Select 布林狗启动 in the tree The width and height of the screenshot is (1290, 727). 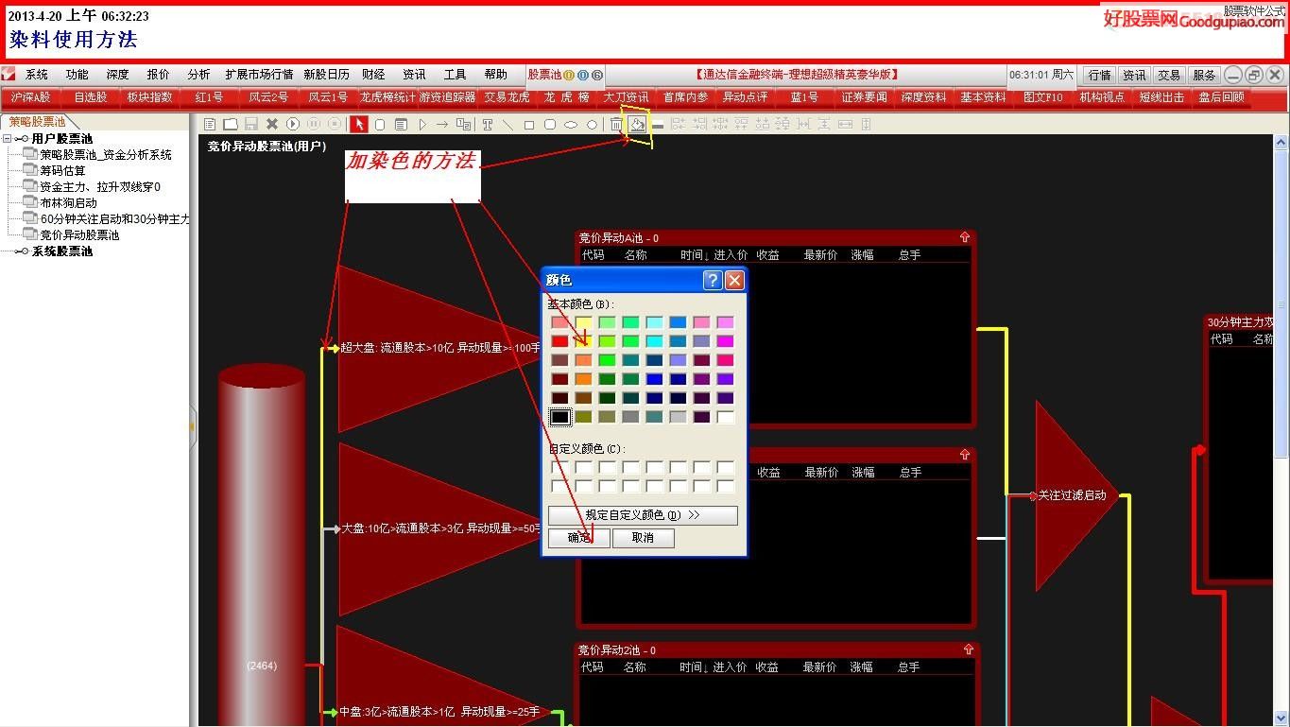click(68, 203)
